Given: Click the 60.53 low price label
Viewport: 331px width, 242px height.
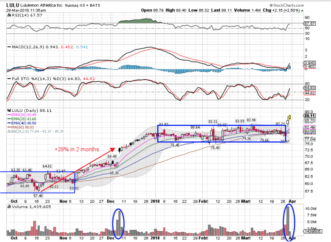Looking at the screenshot, I should tap(54, 187).
